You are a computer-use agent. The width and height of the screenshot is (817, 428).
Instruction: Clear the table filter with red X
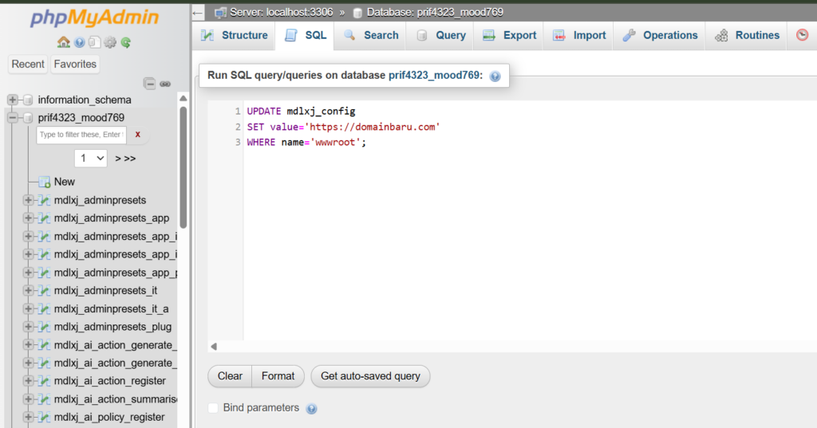(x=137, y=135)
